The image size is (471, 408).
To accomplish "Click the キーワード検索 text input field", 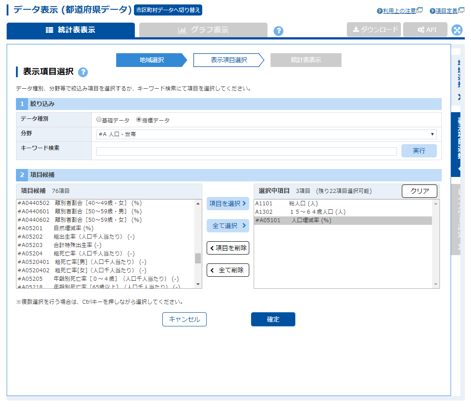I will click(x=246, y=151).
